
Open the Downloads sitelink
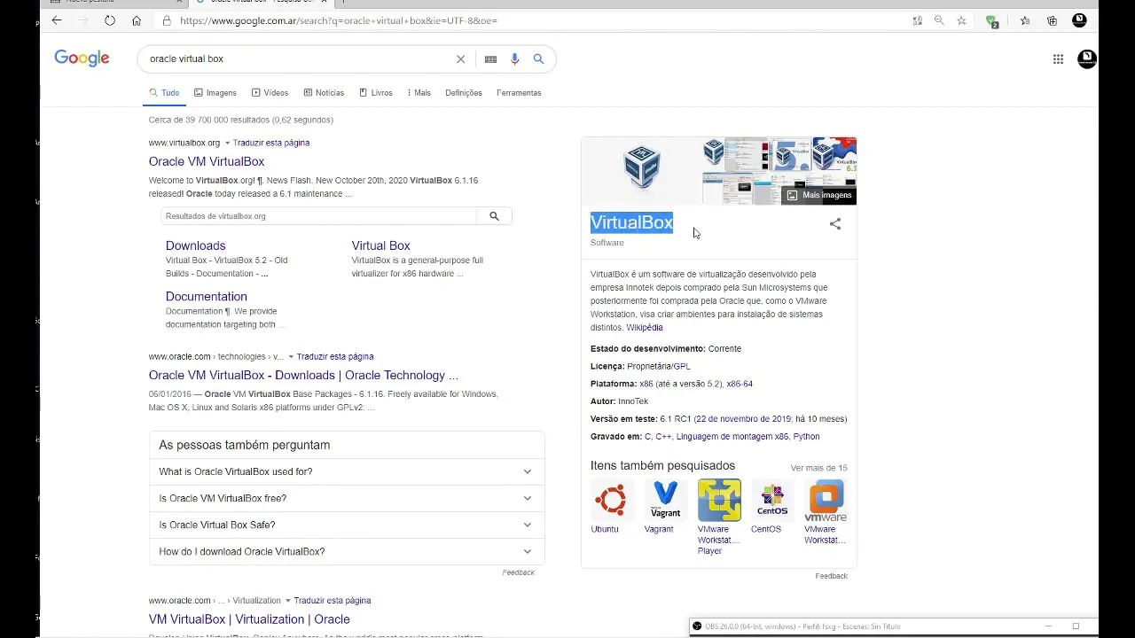196,245
